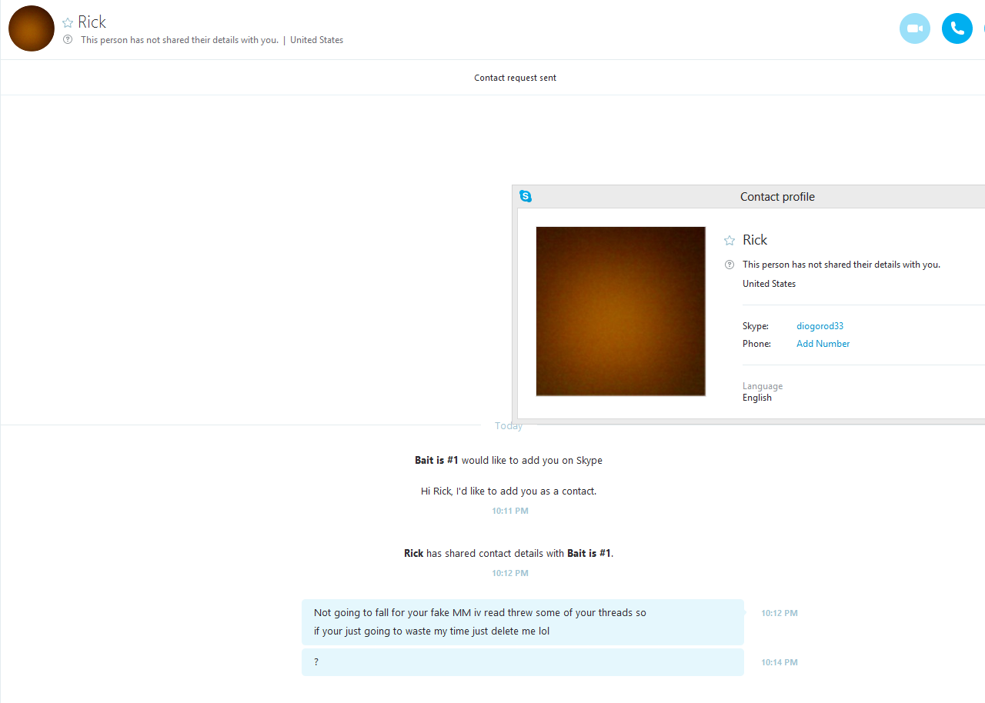Click the large profile picture in Contact profile

click(x=620, y=312)
